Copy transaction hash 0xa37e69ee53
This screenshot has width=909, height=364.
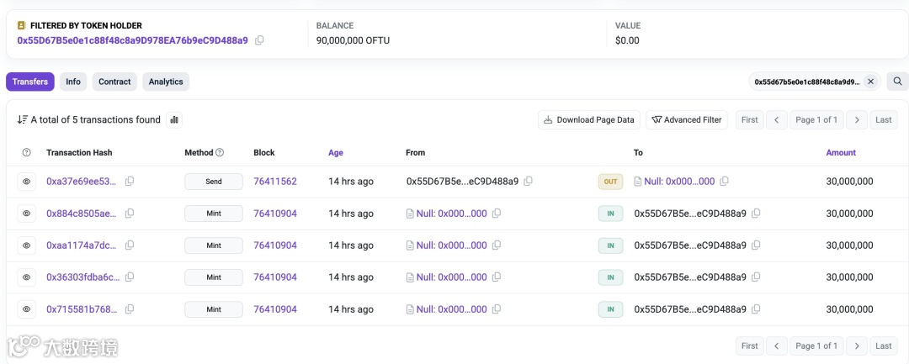click(x=130, y=181)
